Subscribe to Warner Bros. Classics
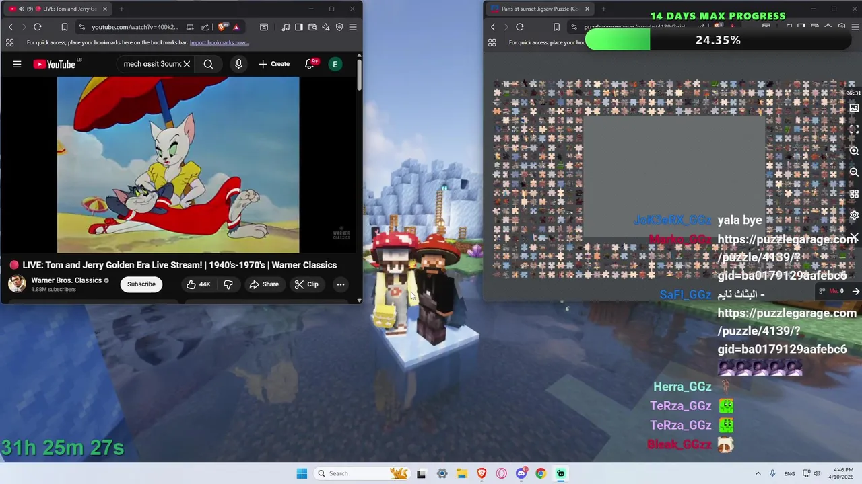862x484 pixels. [141, 284]
